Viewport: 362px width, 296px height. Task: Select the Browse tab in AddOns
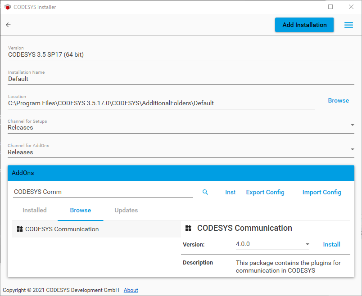pos(81,211)
